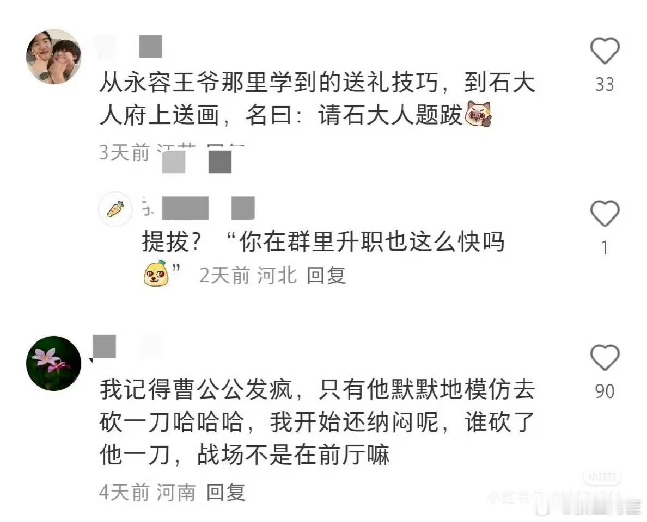Click 回复 next to 2天前 河北

click(326, 275)
